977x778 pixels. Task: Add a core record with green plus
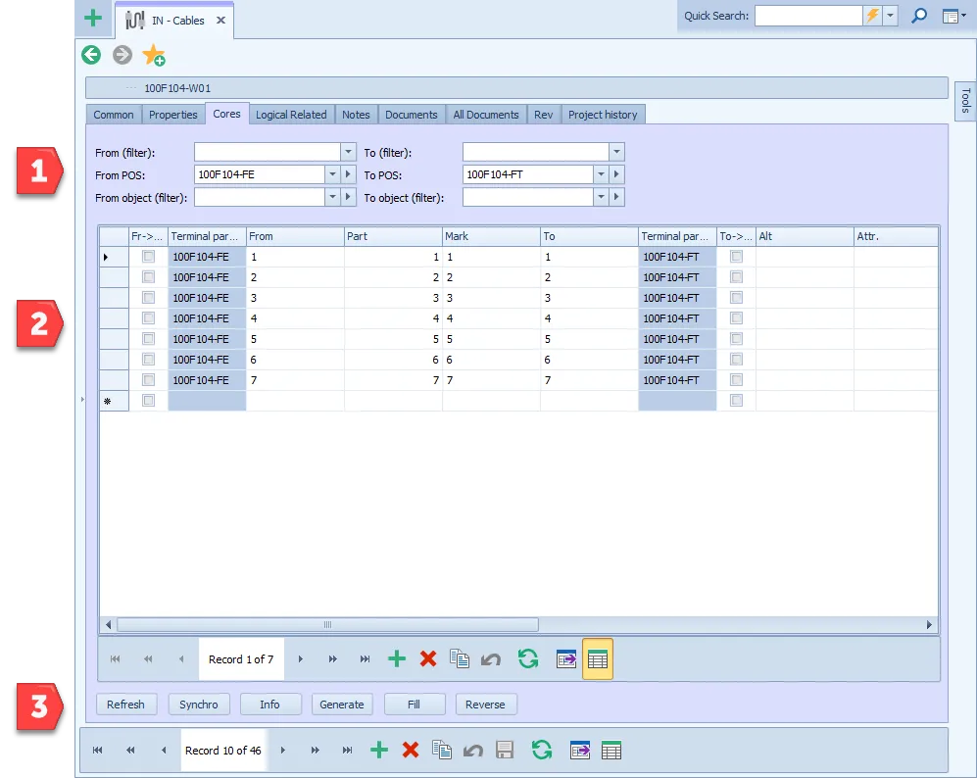(x=397, y=659)
